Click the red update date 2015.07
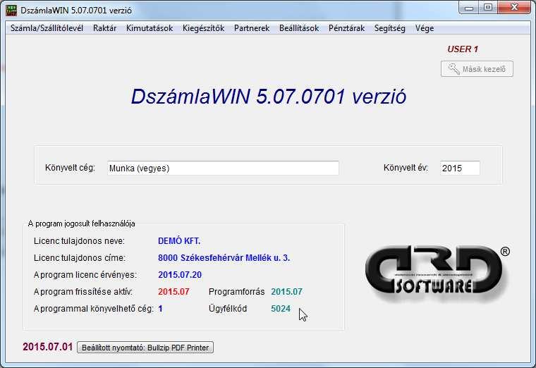 pos(173,291)
